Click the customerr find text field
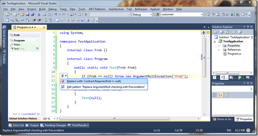Viewport: 258px width, 136px height. pos(180,14)
